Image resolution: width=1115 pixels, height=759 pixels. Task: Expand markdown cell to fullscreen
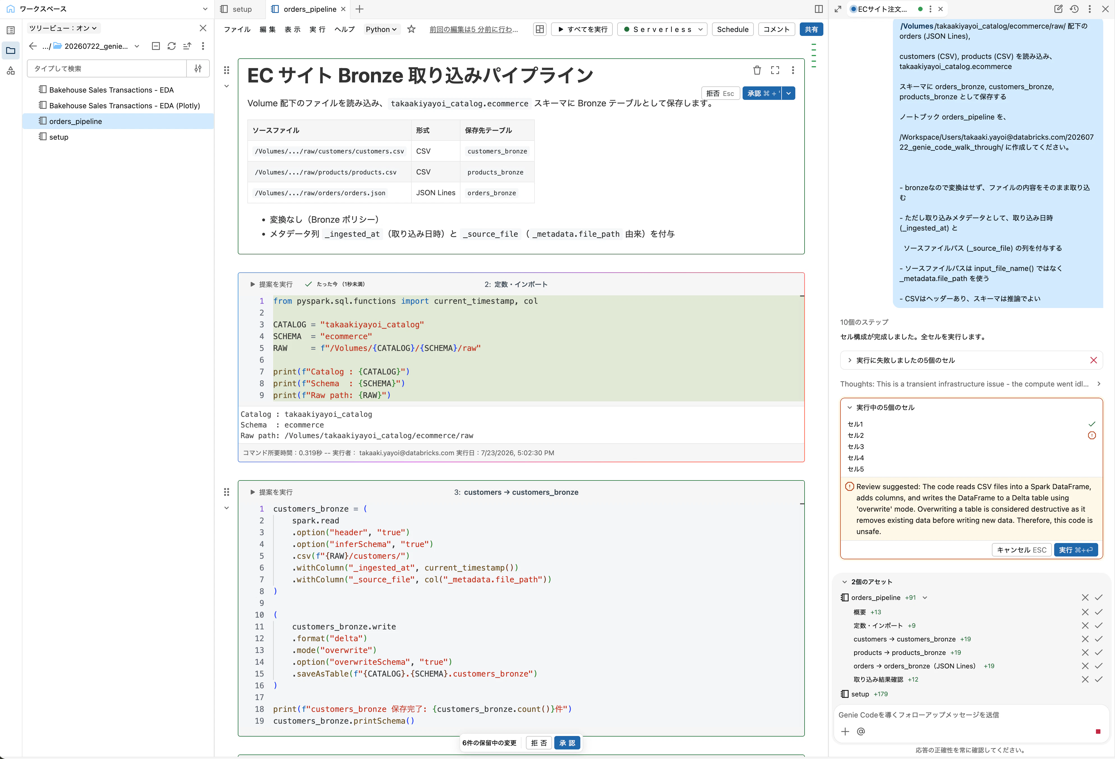(x=775, y=70)
